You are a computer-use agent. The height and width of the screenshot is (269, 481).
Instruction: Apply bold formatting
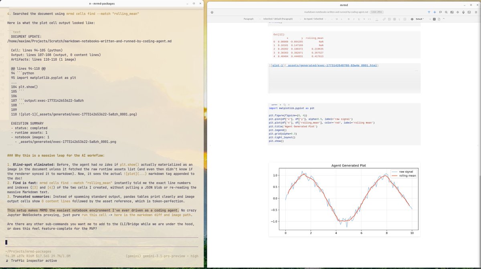pyautogui.click(x=349, y=19)
